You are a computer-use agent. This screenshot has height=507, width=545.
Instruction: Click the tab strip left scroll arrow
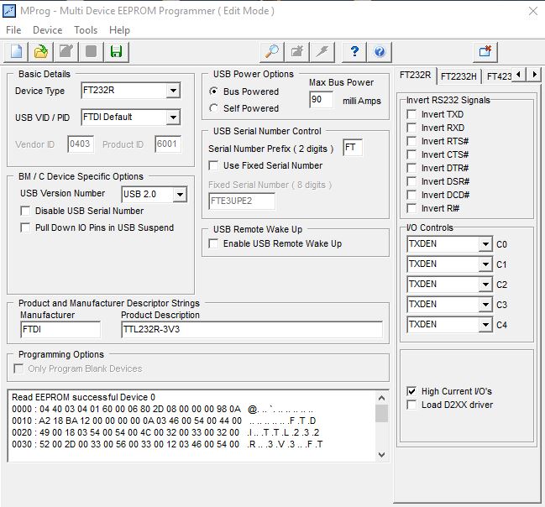[519, 75]
